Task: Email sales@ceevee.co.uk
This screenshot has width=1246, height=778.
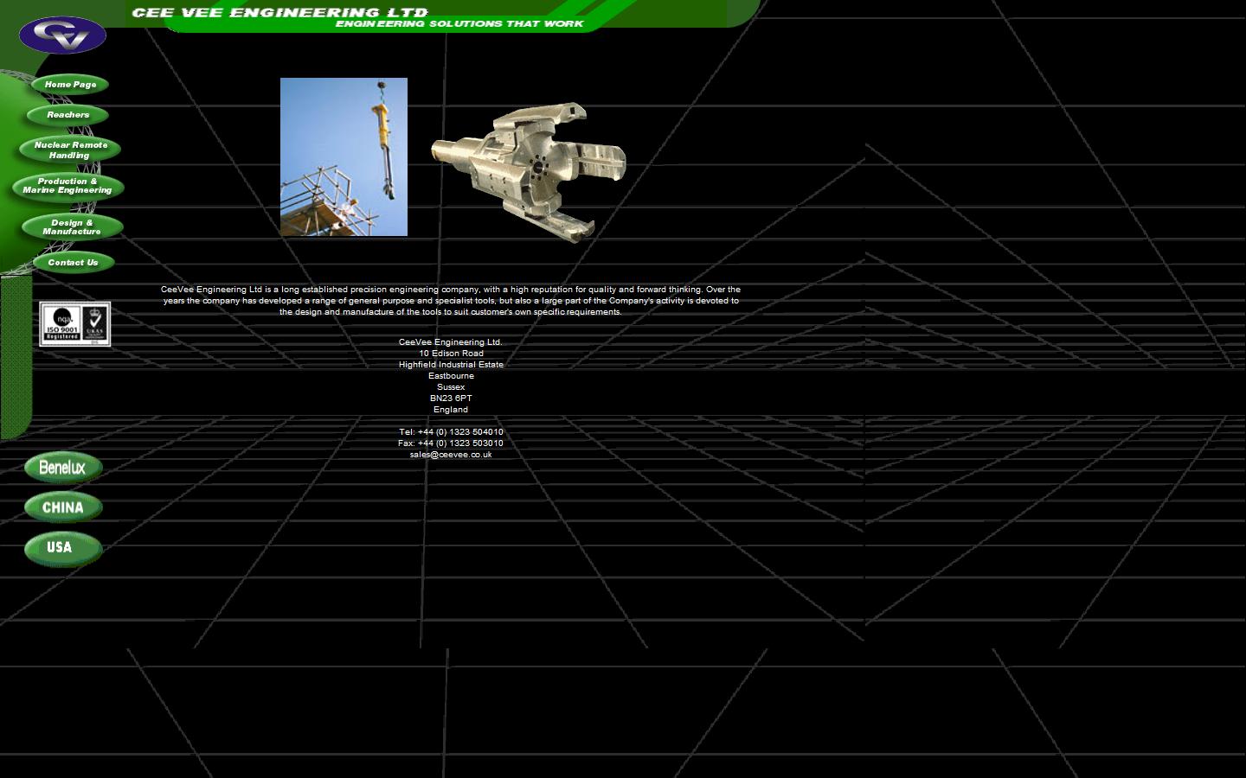Action: pos(450,454)
